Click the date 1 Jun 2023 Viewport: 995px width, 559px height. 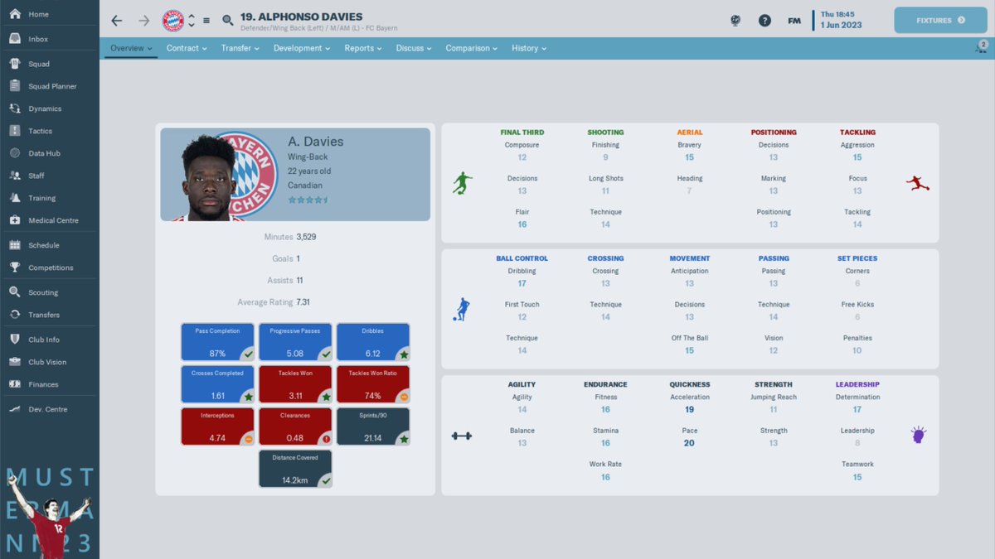(841, 25)
